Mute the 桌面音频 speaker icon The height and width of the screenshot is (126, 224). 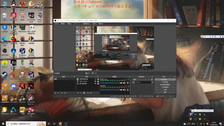pyautogui.click(x=124, y=90)
